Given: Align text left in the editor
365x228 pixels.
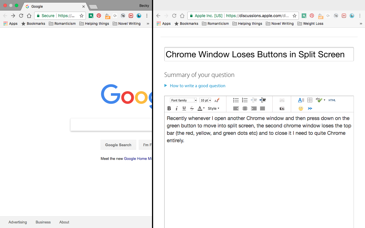Looking at the screenshot, I should coord(236,108).
